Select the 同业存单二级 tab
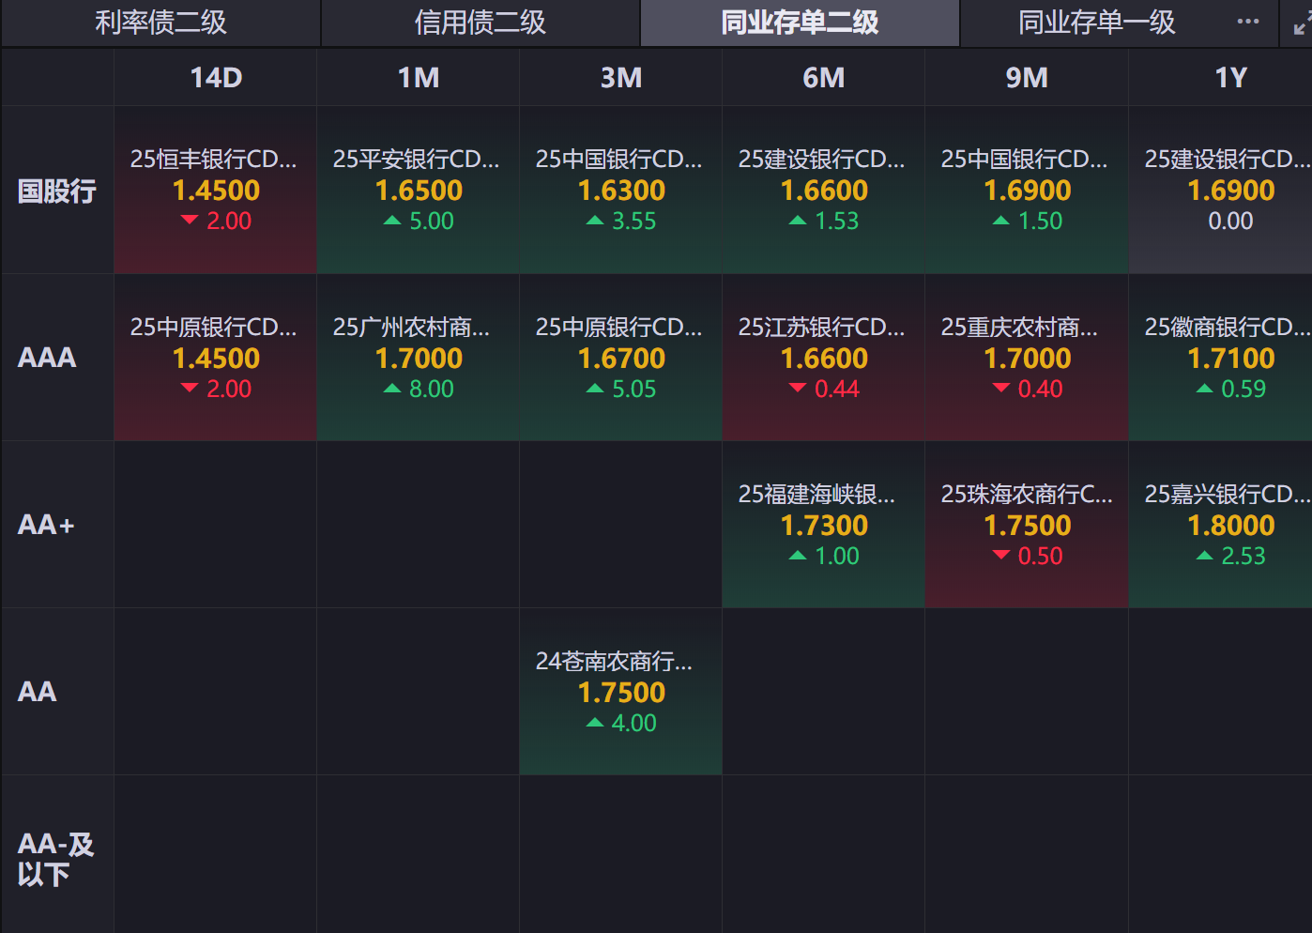The image size is (1312, 933). point(800,23)
